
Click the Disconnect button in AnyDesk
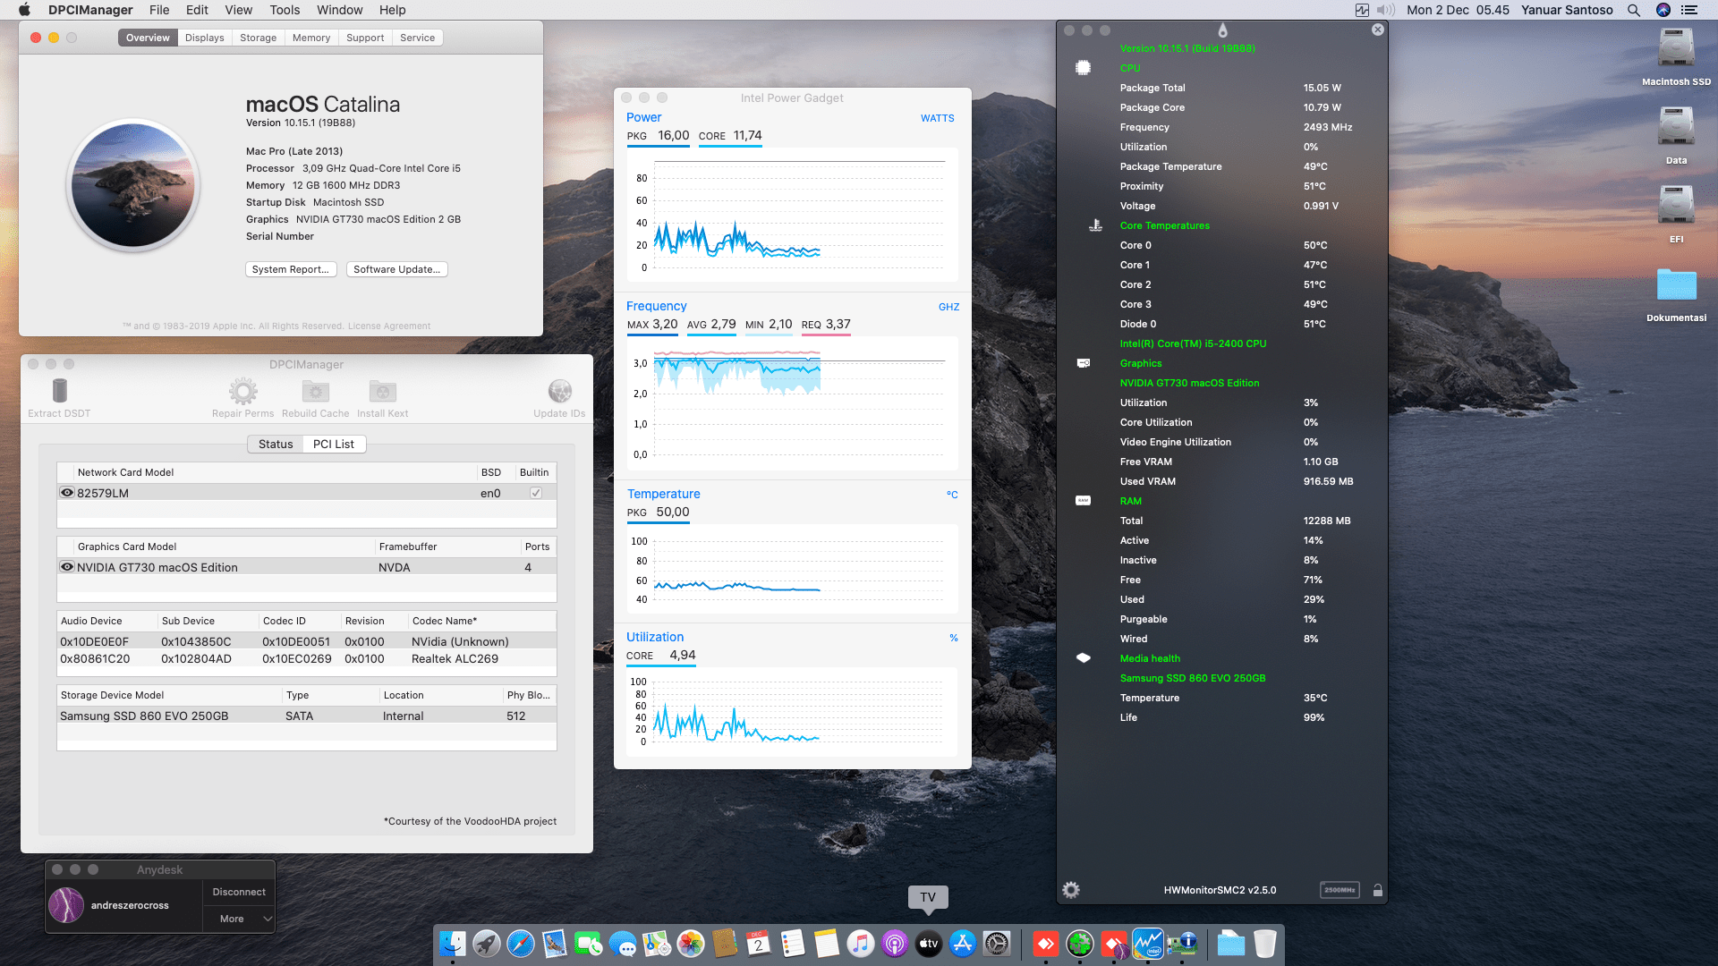click(x=238, y=891)
